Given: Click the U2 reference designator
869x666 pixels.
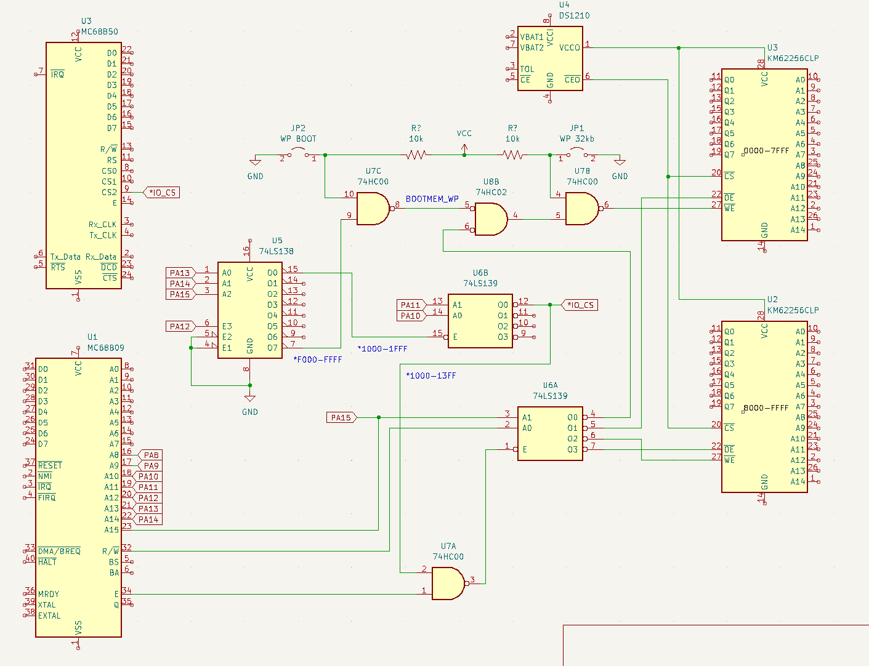Looking at the screenshot, I should pyautogui.click(x=772, y=300).
